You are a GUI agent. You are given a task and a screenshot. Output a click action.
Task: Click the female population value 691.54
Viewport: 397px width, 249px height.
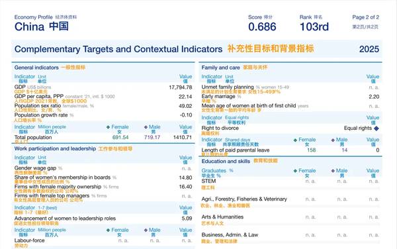click(x=120, y=137)
